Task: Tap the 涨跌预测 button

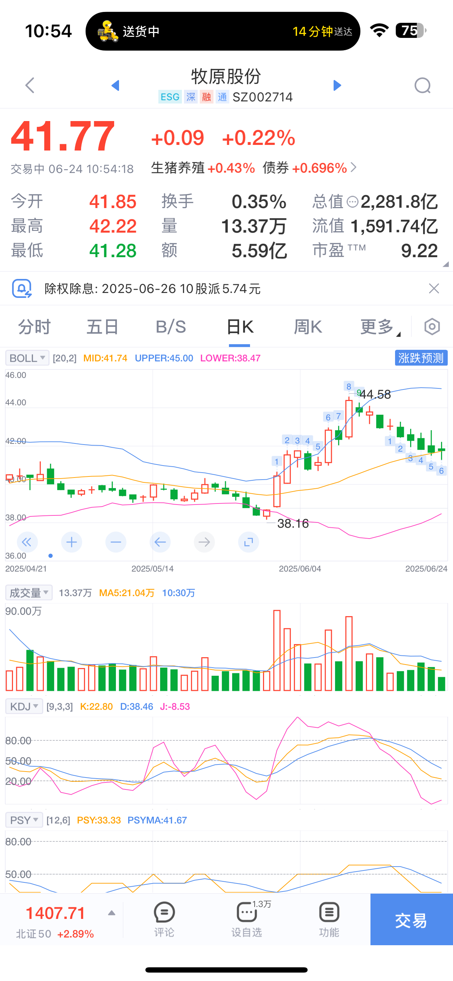Action: [421, 358]
